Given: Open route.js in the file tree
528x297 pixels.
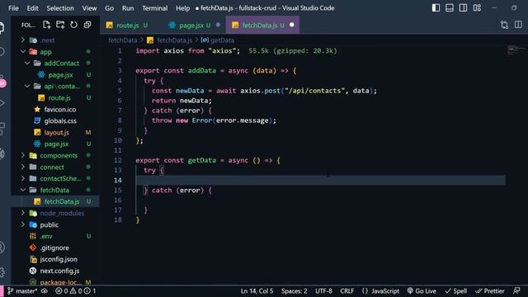Looking at the screenshot, I should (59, 97).
